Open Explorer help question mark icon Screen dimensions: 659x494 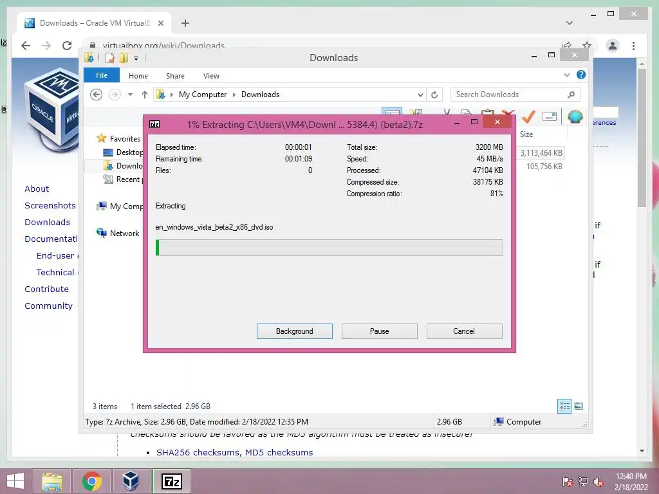coord(581,75)
